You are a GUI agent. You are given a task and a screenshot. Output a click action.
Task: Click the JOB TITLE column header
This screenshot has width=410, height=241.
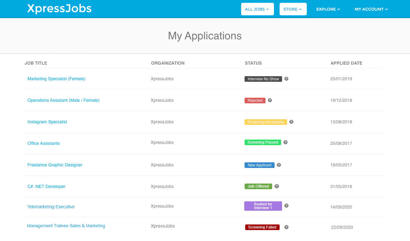click(x=36, y=63)
